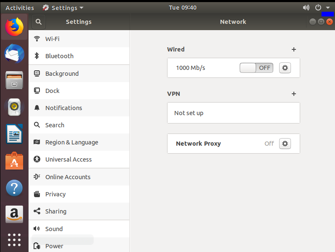The image size is (335, 252).
Task: Click the 'VPN' section heading
Action: [x=173, y=94]
